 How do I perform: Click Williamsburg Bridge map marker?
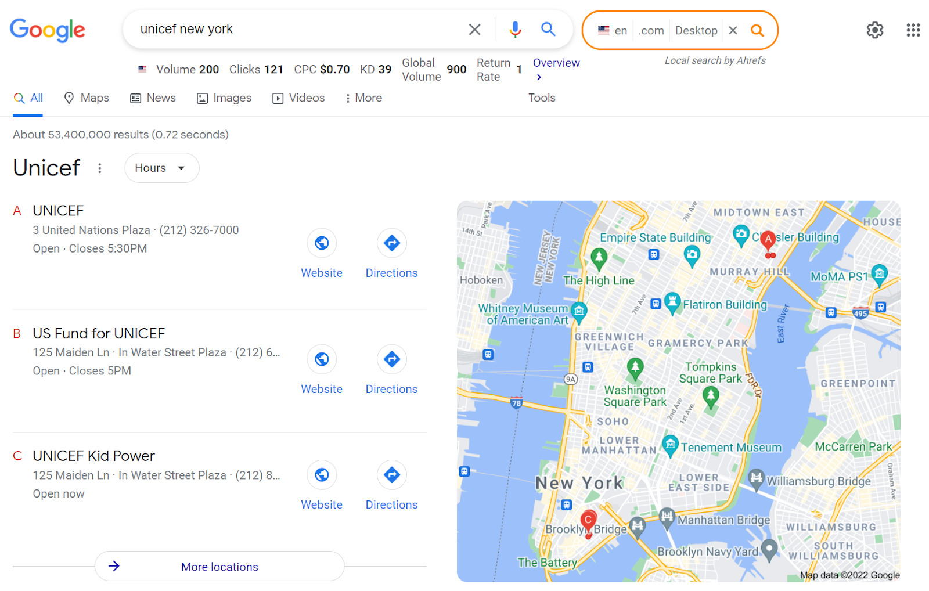[x=756, y=479]
